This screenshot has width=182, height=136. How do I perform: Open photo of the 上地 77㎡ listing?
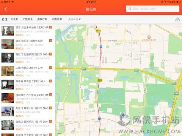coord(8,71)
